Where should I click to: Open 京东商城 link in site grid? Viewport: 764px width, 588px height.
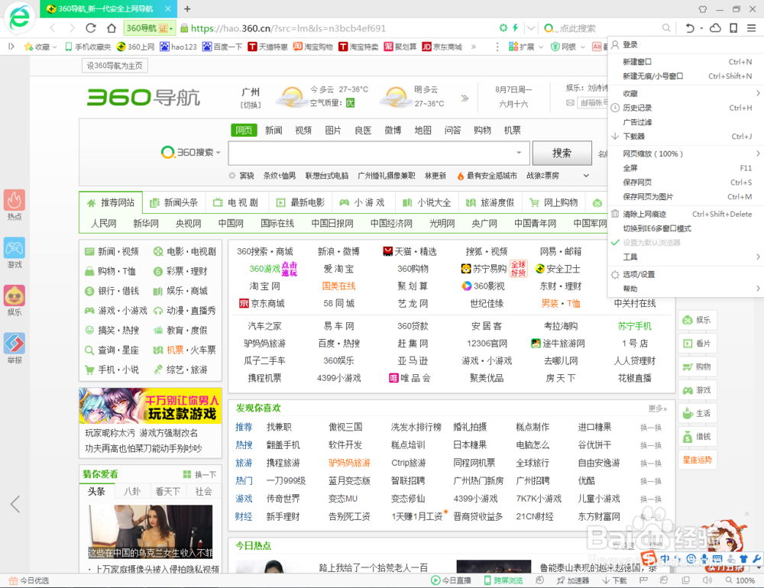coord(268,303)
